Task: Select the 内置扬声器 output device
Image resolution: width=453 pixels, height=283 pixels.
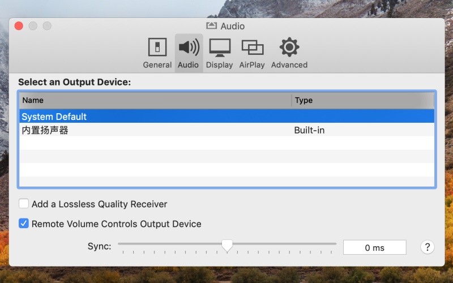Action: [227, 130]
